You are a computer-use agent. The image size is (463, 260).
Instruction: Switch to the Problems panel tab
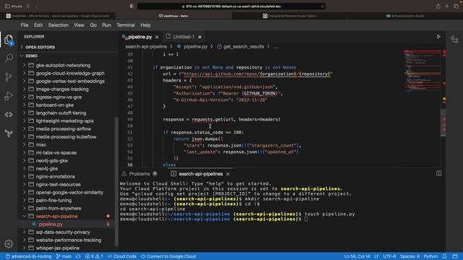coord(140,174)
